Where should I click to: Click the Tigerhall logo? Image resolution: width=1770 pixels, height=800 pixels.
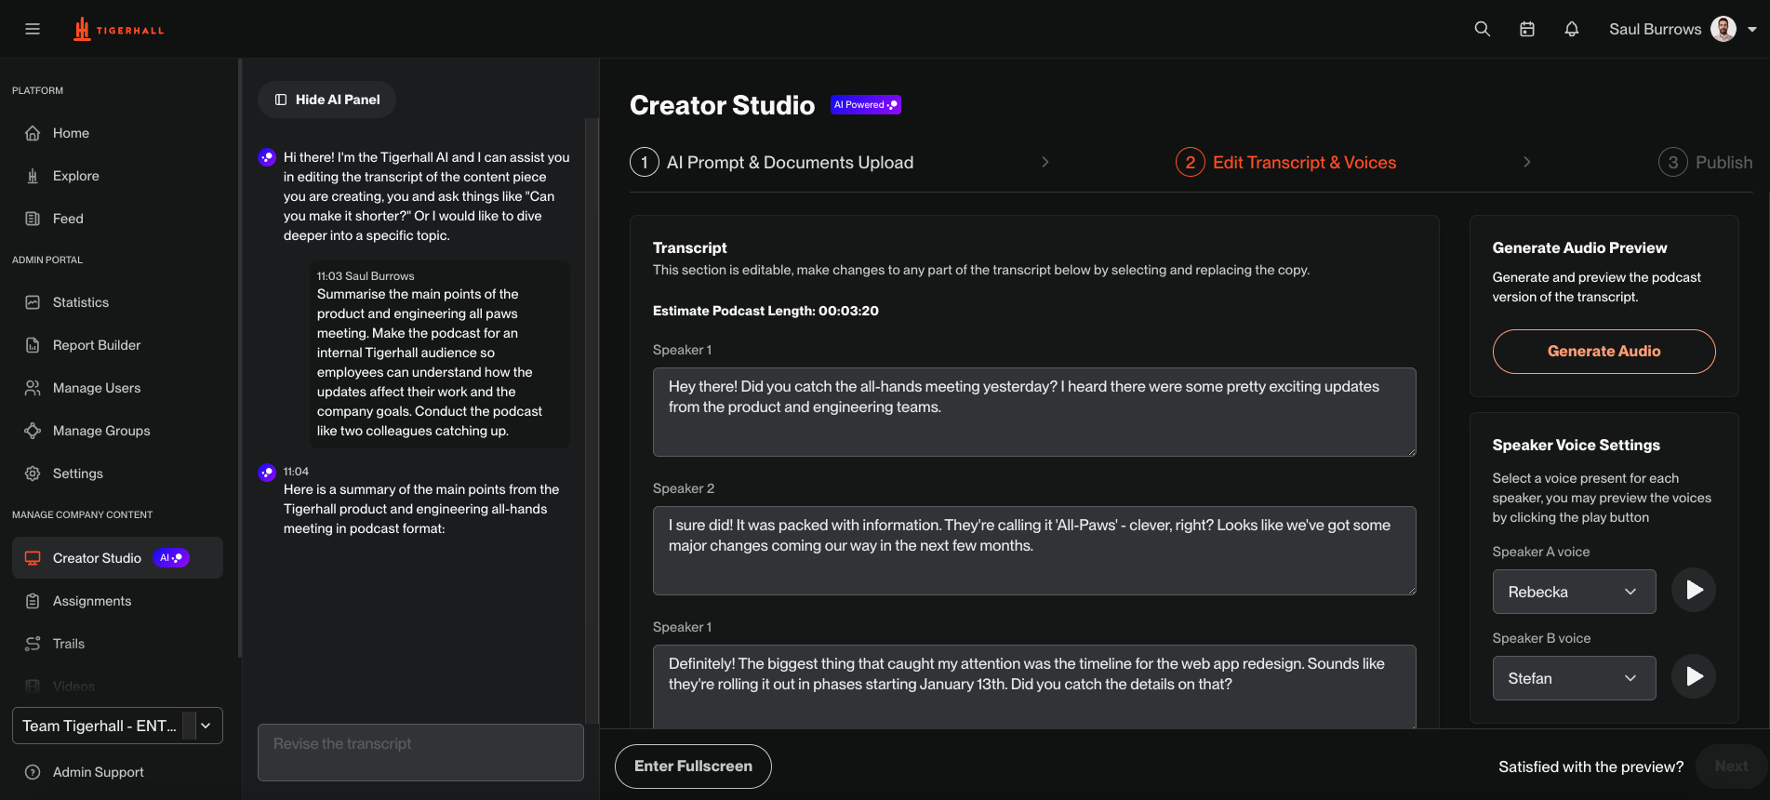click(119, 30)
